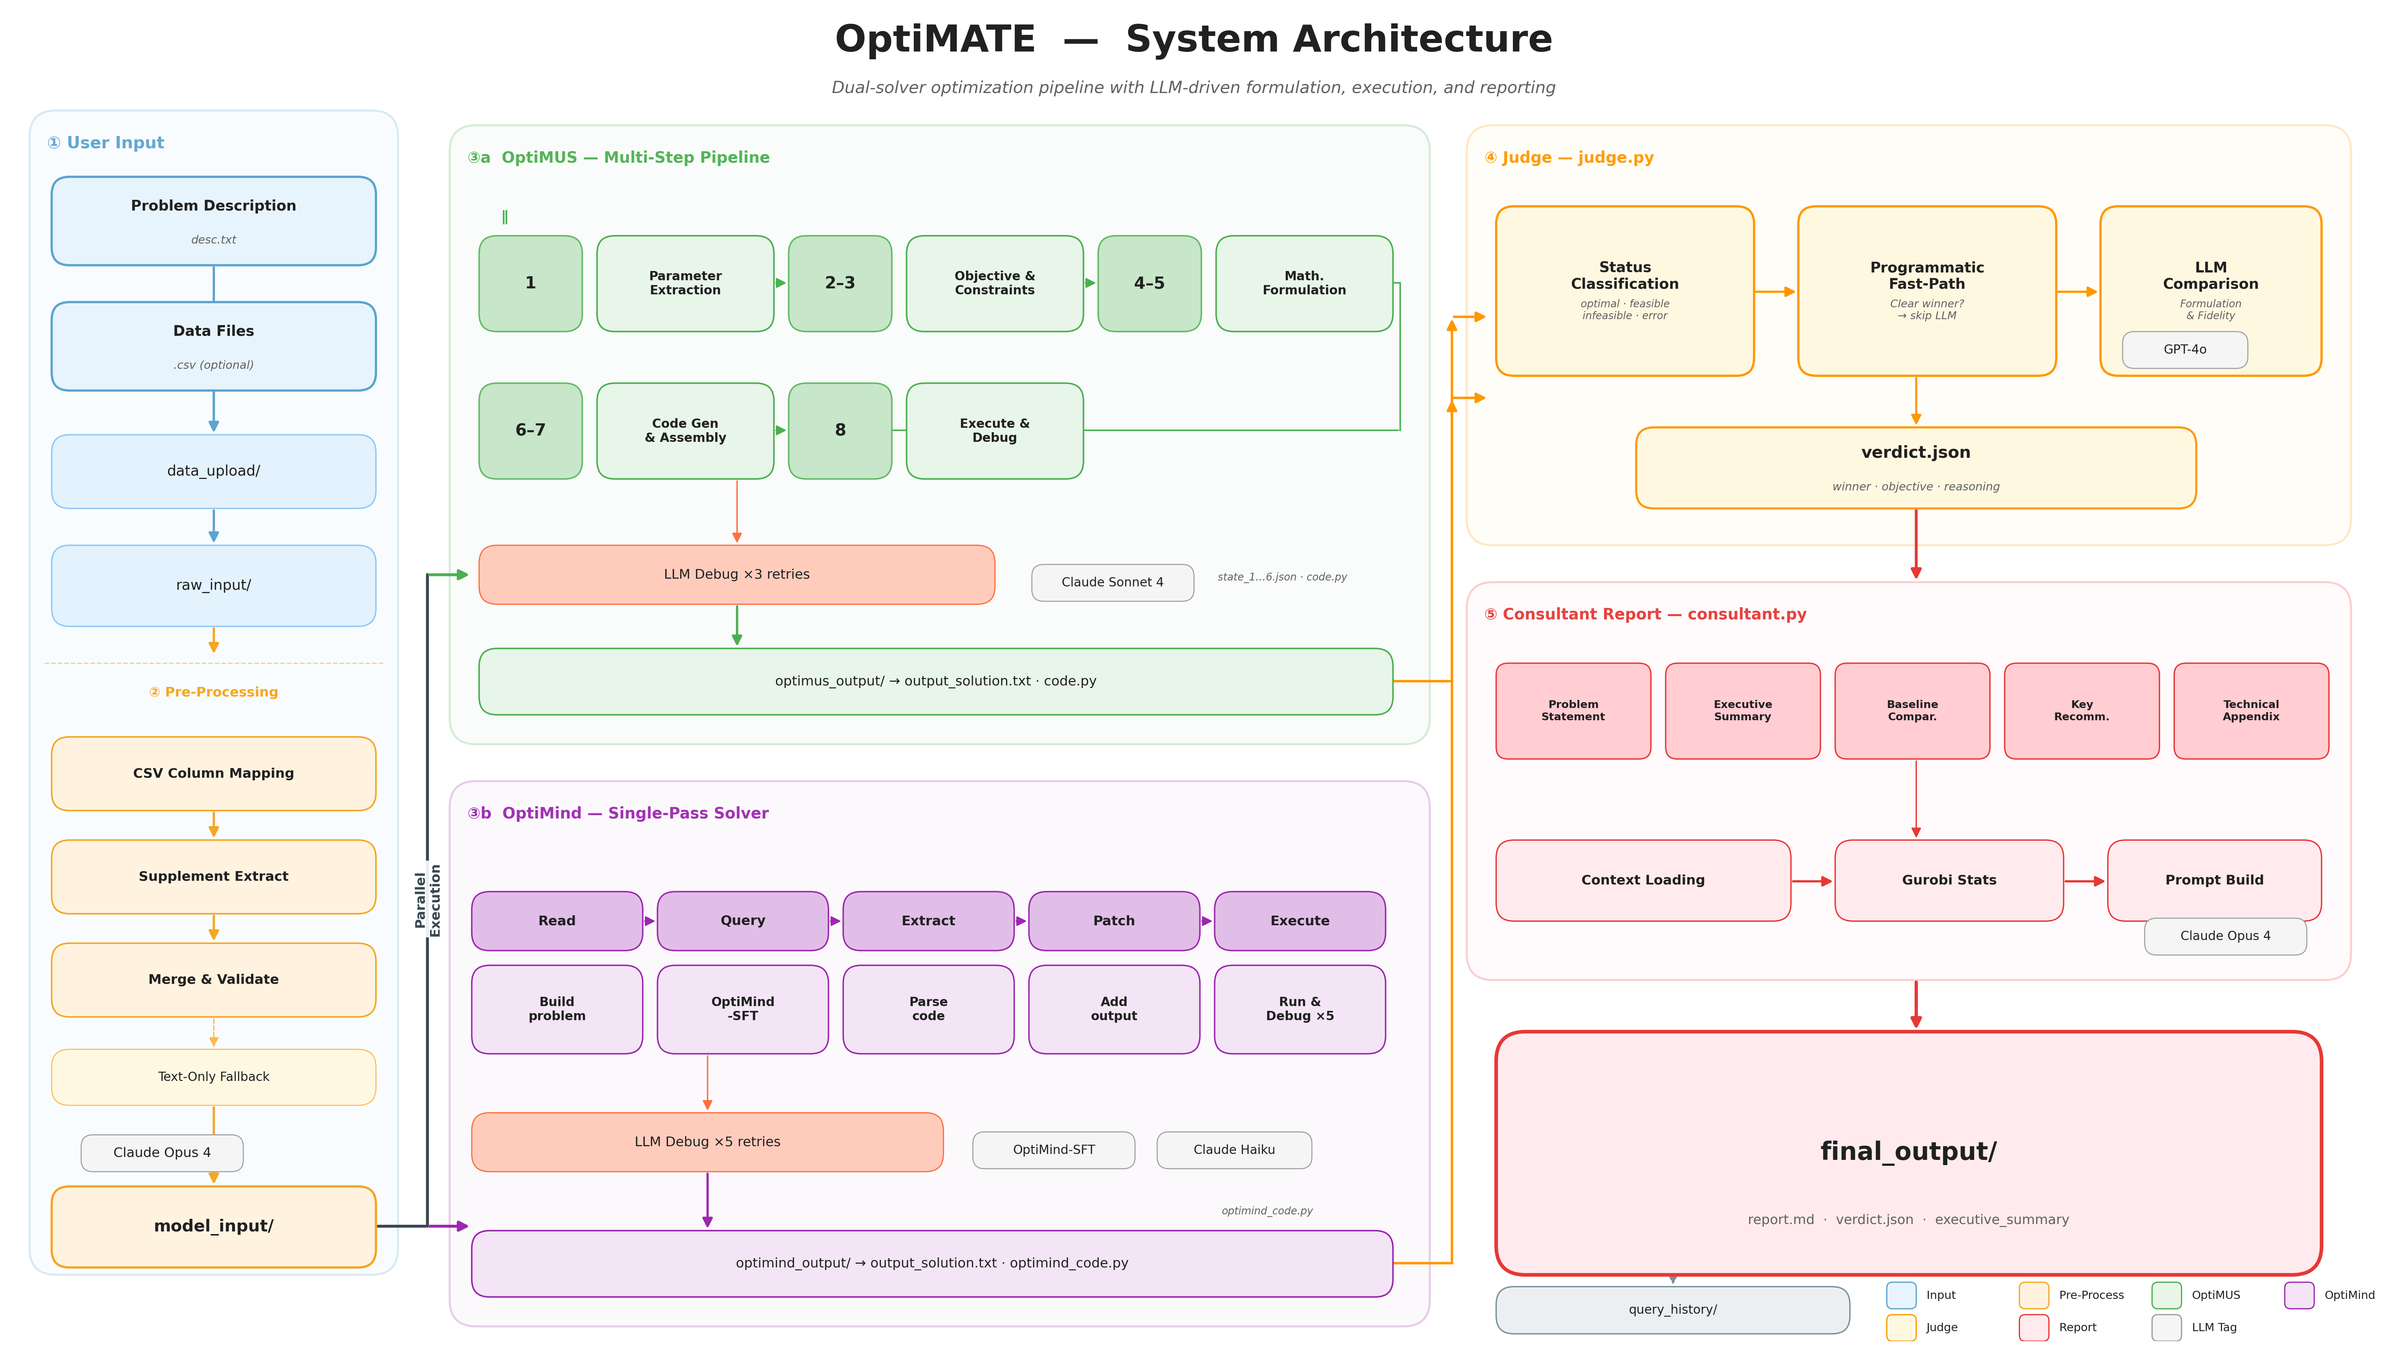2390x1356 pixels.
Task: Click the Key Recomm. report section
Action: tap(2082, 711)
